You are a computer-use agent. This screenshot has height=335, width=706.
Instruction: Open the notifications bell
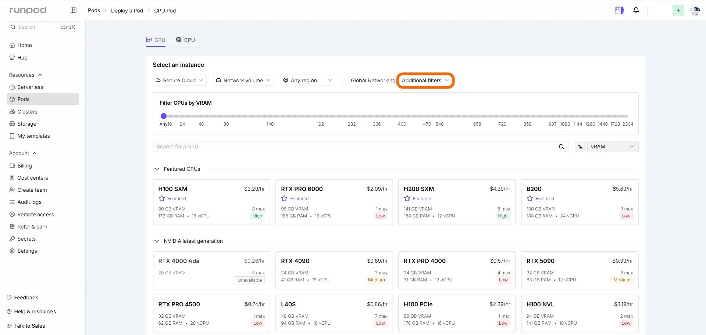tap(636, 10)
